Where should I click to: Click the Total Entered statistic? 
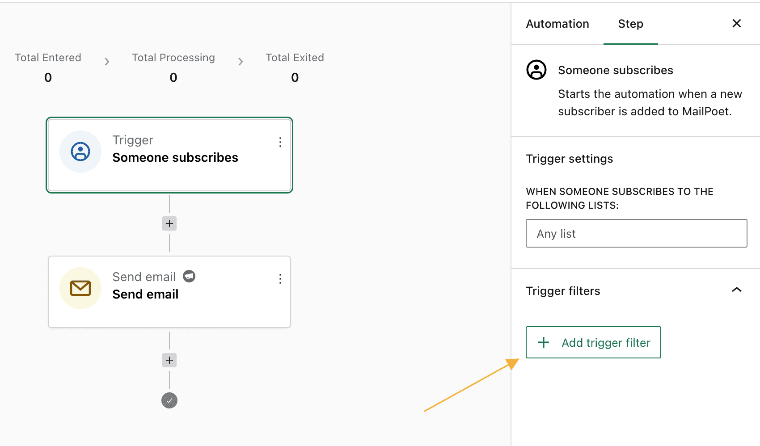(48, 67)
